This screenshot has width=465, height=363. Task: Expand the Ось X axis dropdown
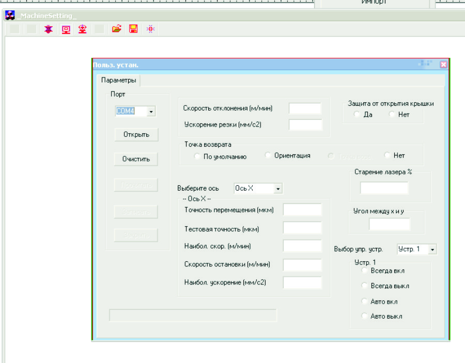point(278,189)
